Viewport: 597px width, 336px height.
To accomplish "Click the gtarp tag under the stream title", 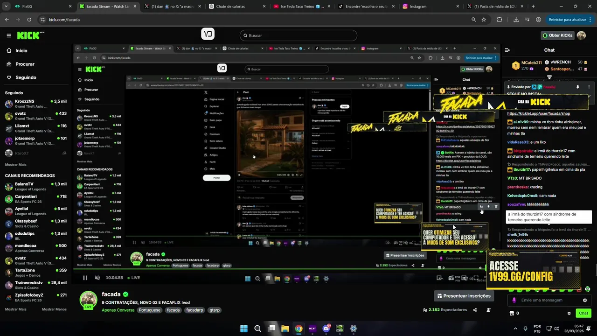I will pyautogui.click(x=215, y=310).
